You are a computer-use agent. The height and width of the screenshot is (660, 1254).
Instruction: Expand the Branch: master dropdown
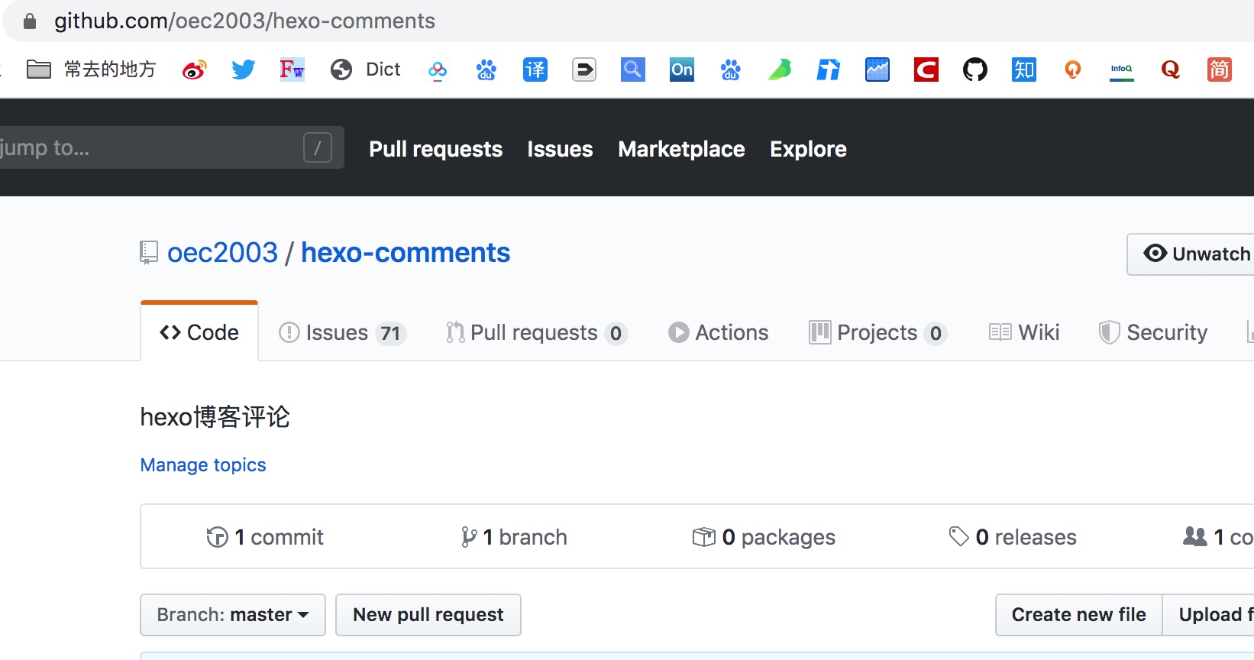pyautogui.click(x=233, y=615)
